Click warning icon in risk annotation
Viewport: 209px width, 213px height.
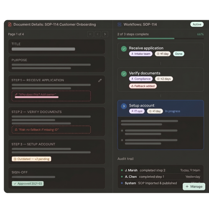click(16, 129)
